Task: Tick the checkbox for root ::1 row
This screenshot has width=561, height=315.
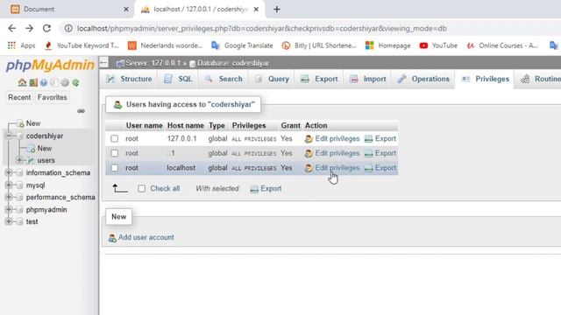Action: pos(115,153)
